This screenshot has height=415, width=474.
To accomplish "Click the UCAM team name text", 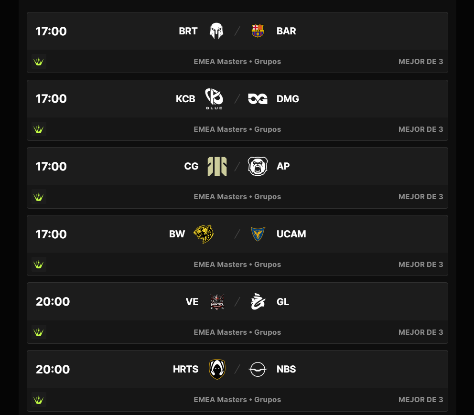I will [291, 234].
